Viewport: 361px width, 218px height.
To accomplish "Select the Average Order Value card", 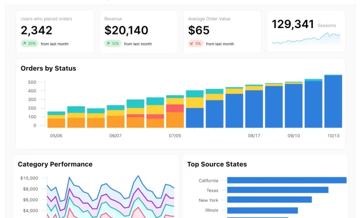I will 222,32.
